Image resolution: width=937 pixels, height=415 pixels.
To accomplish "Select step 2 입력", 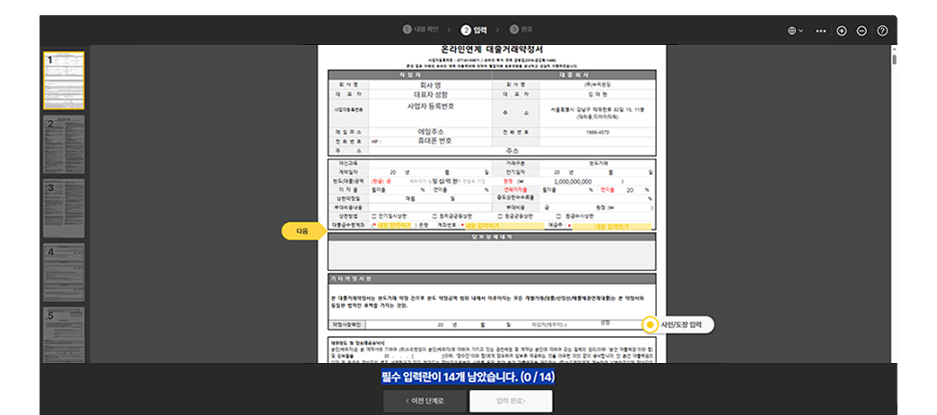I will pyautogui.click(x=475, y=30).
